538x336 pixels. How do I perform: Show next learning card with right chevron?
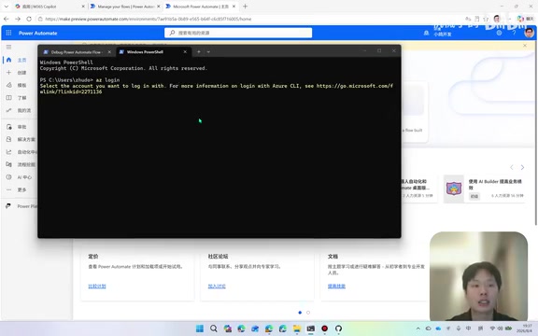(522, 167)
